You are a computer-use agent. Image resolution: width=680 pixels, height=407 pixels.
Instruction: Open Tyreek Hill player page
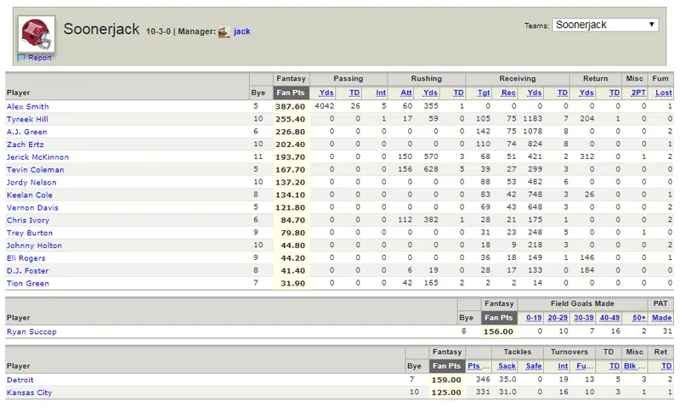(27, 119)
